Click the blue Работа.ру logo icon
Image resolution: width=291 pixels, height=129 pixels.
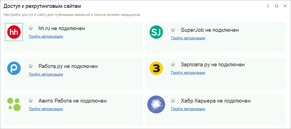point(14,68)
